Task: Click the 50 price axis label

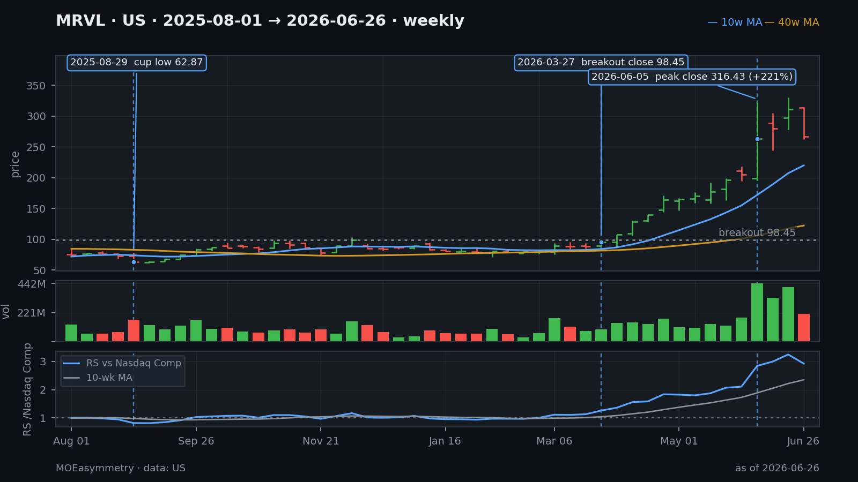Action: click(39, 270)
